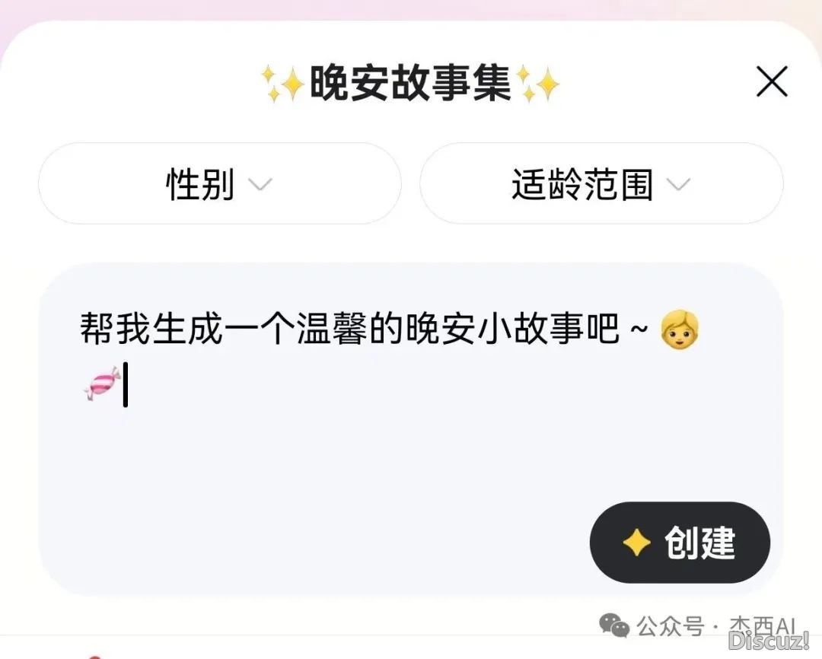Click the chevron beside 适龄范围
This screenshot has width=822, height=659.
678,184
